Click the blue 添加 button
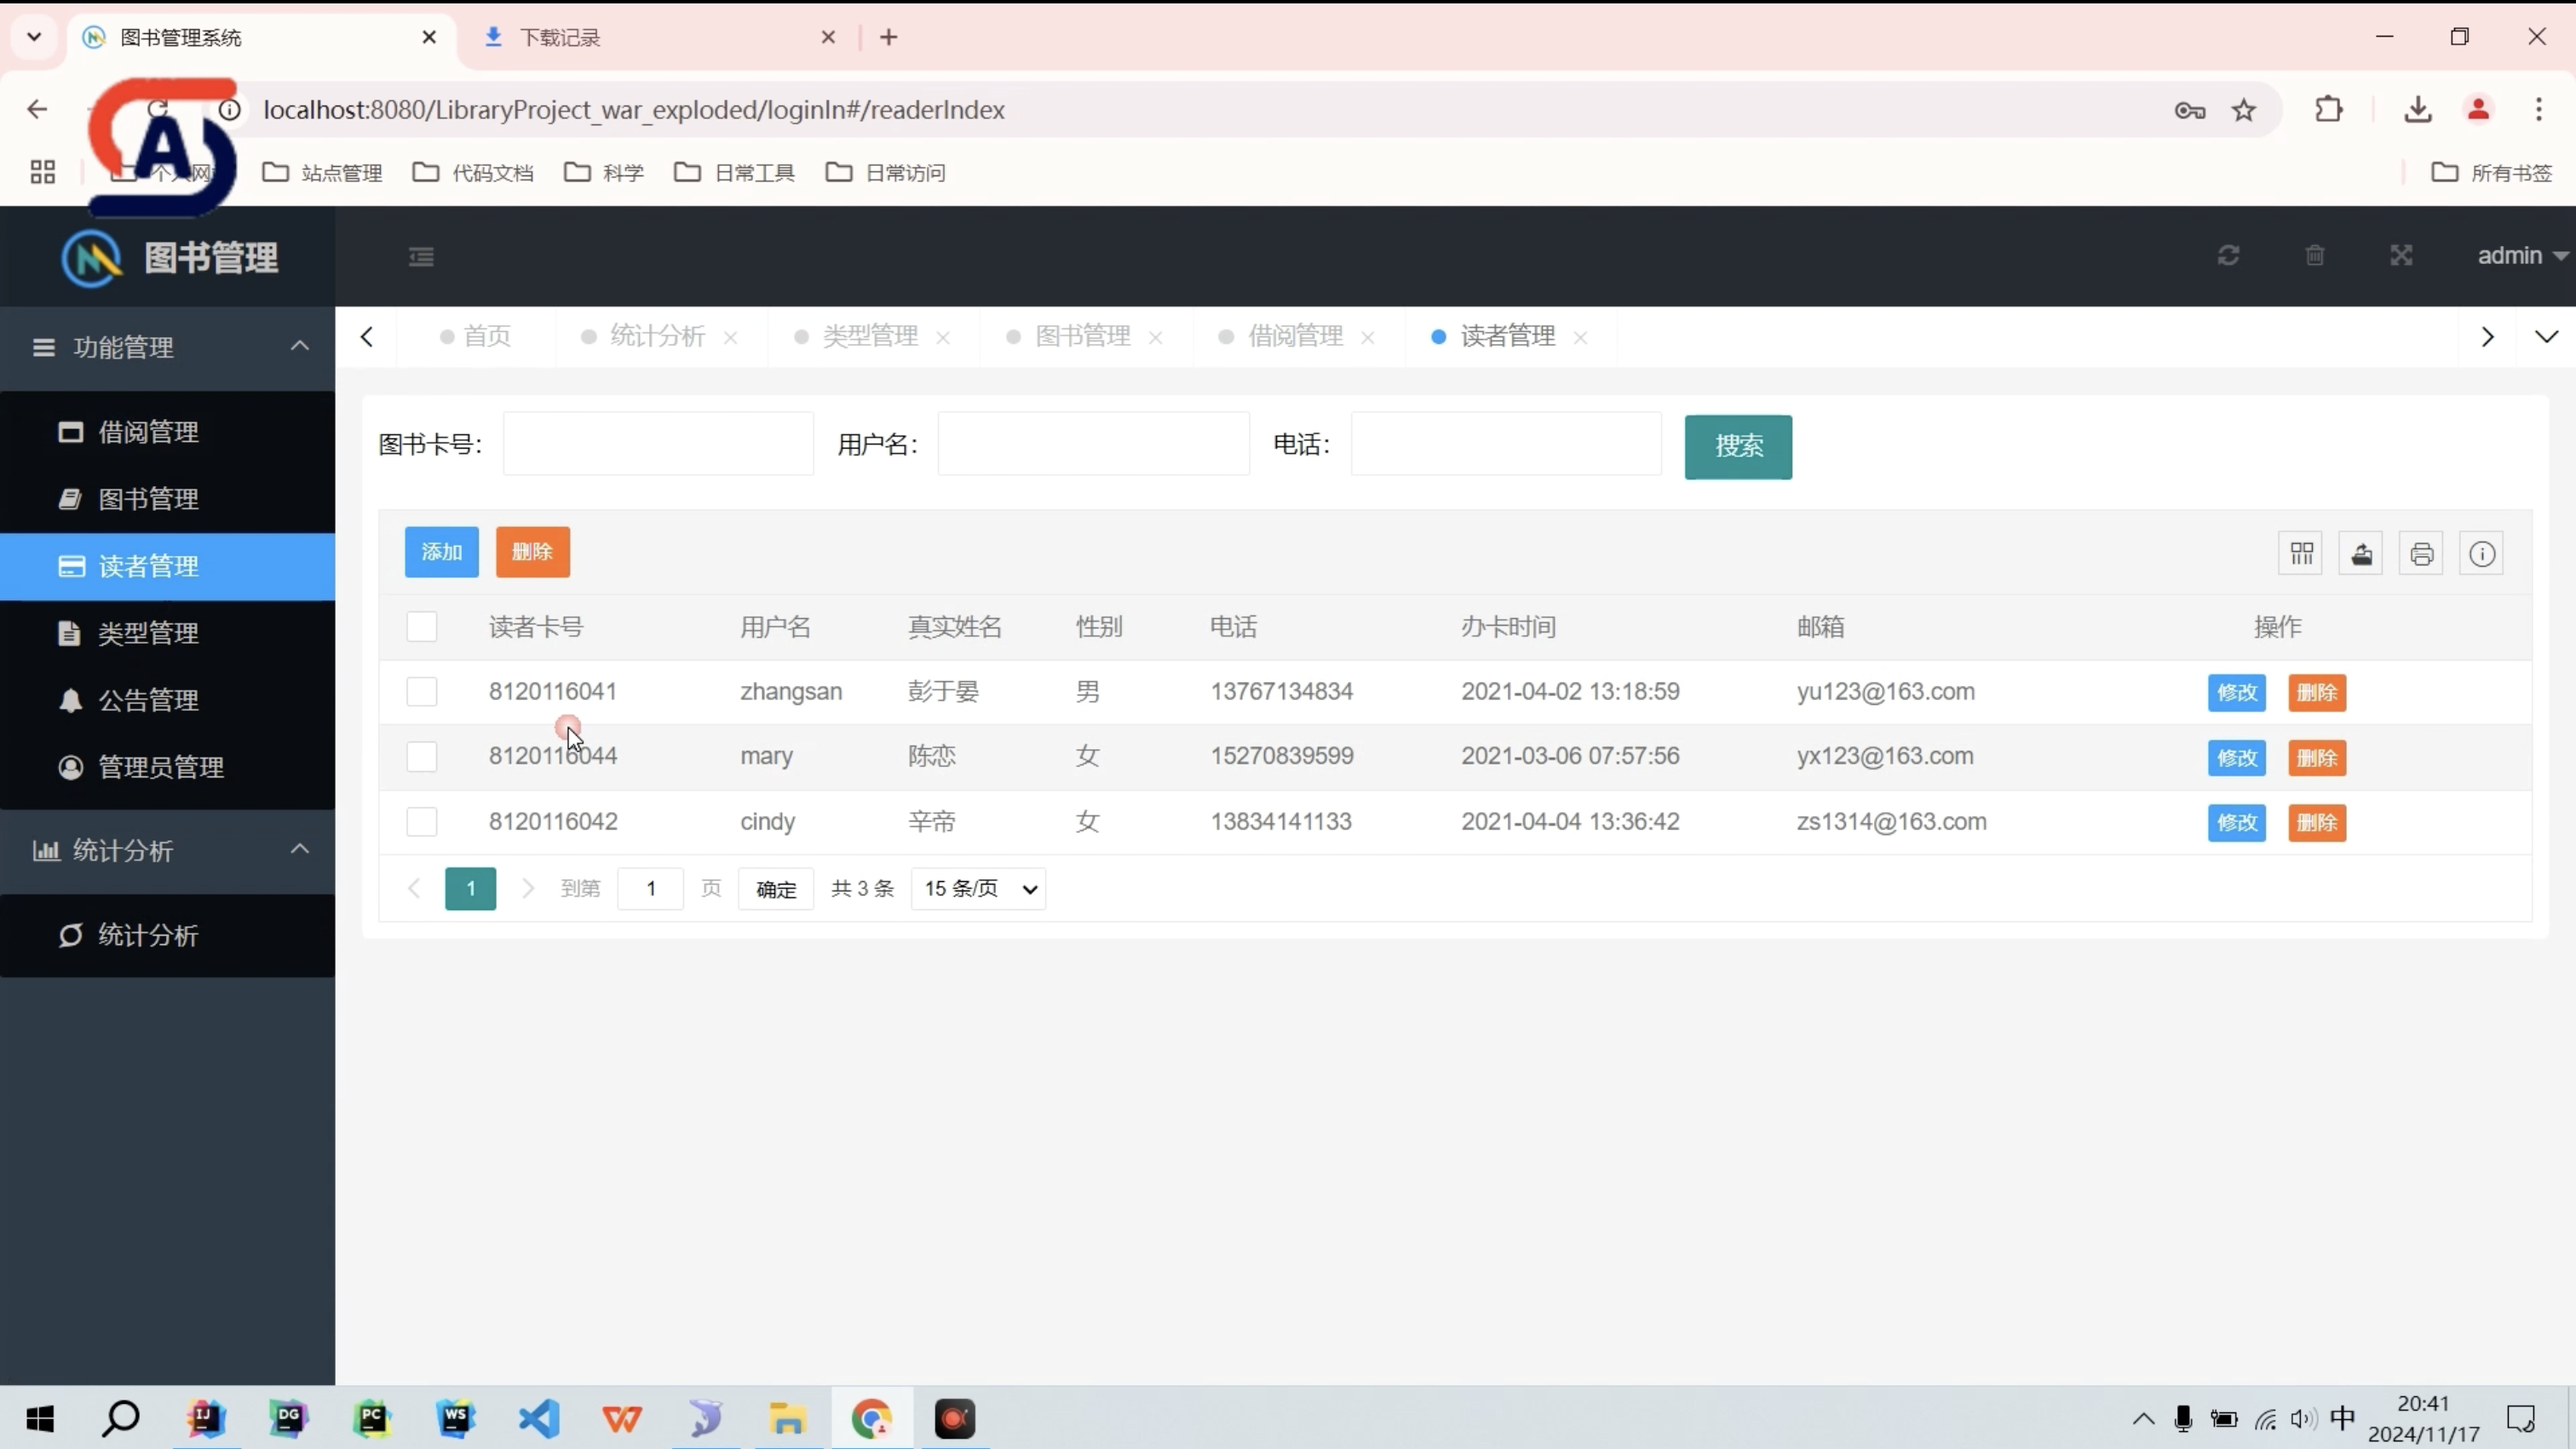The image size is (2576, 1449). click(441, 552)
